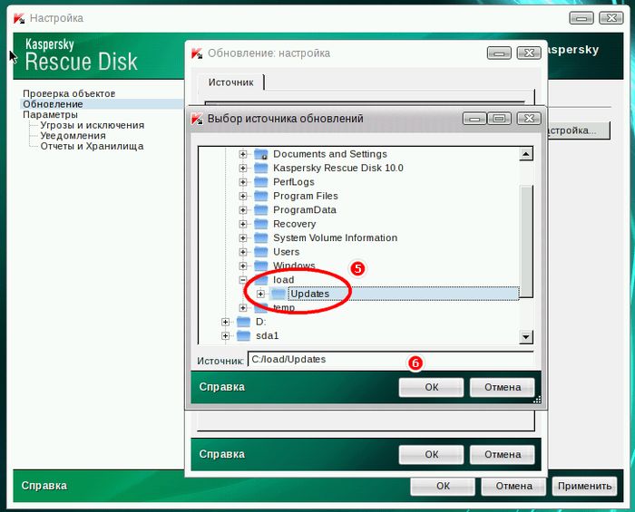Click the Program Files folder icon
The height and width of the screenshot is (512, 635).
click(261, 196)
